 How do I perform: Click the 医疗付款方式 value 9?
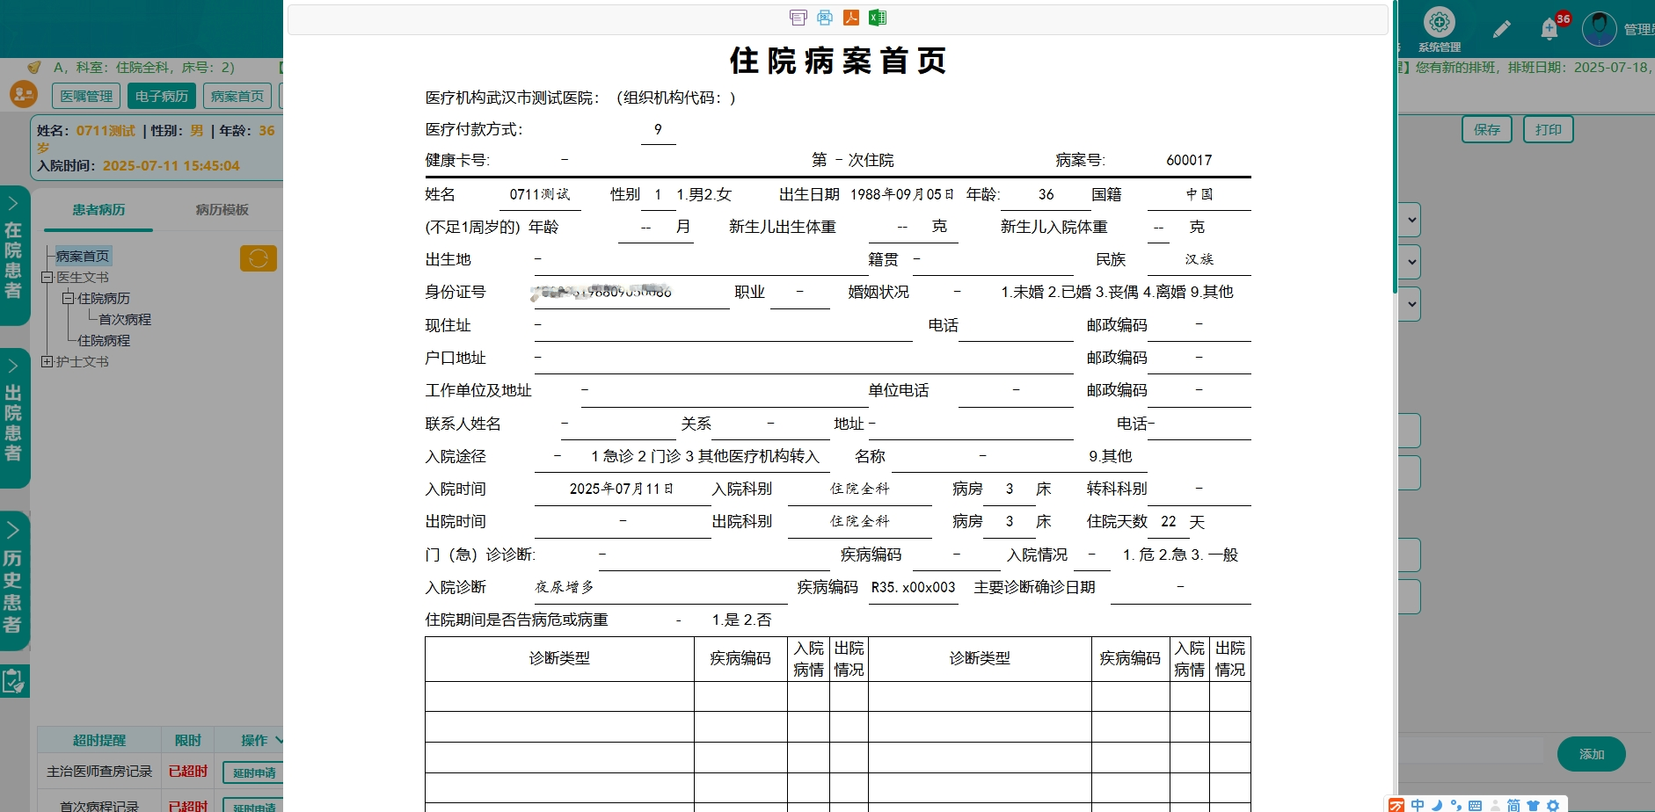(x=658, y=129)
